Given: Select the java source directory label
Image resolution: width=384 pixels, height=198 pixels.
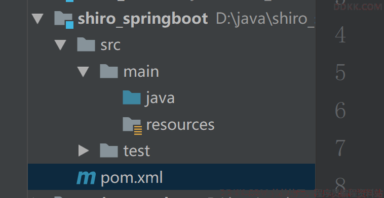Looking at the screenshot, I should (x=161, y=98).
